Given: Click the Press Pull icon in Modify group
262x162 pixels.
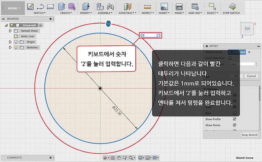Looking at the screenshot, I should [x=86, y=7].
